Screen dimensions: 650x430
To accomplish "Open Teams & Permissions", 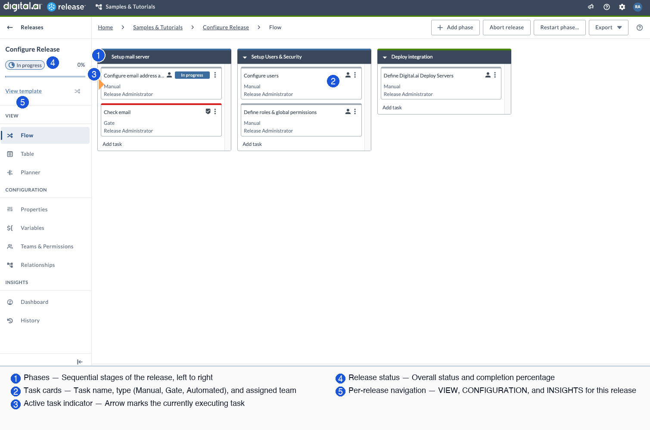I will pyautogui.click(x=45, y=247).
